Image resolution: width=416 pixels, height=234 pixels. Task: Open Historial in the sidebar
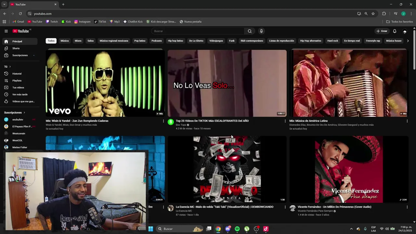19,74
